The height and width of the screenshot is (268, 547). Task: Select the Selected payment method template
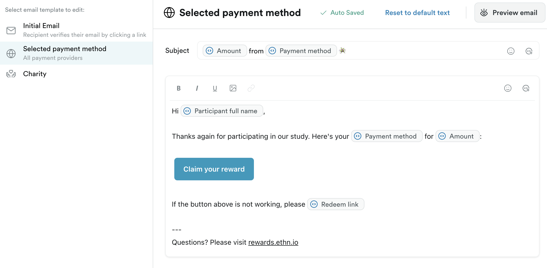click(x=76, y=53)
